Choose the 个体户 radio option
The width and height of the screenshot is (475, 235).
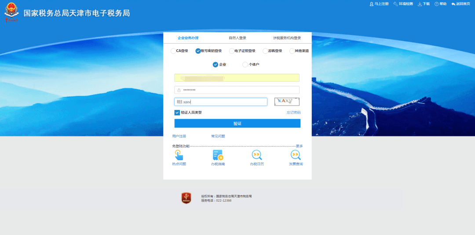tap(245, 65)
